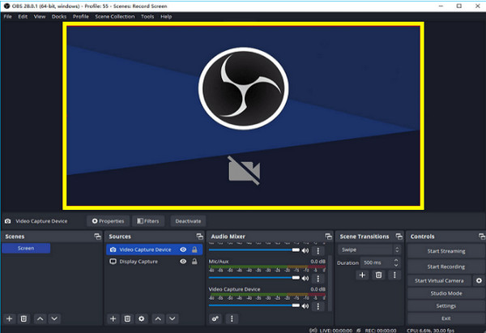
Task: Select Video Capture Device source row
Action: tap(155, 250)
